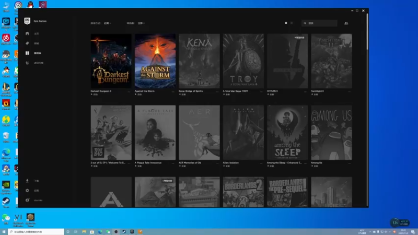This screenshot has width=418, height=235.
Task: Click the Darkest Dungeon II title text
Action: (101, 91)
